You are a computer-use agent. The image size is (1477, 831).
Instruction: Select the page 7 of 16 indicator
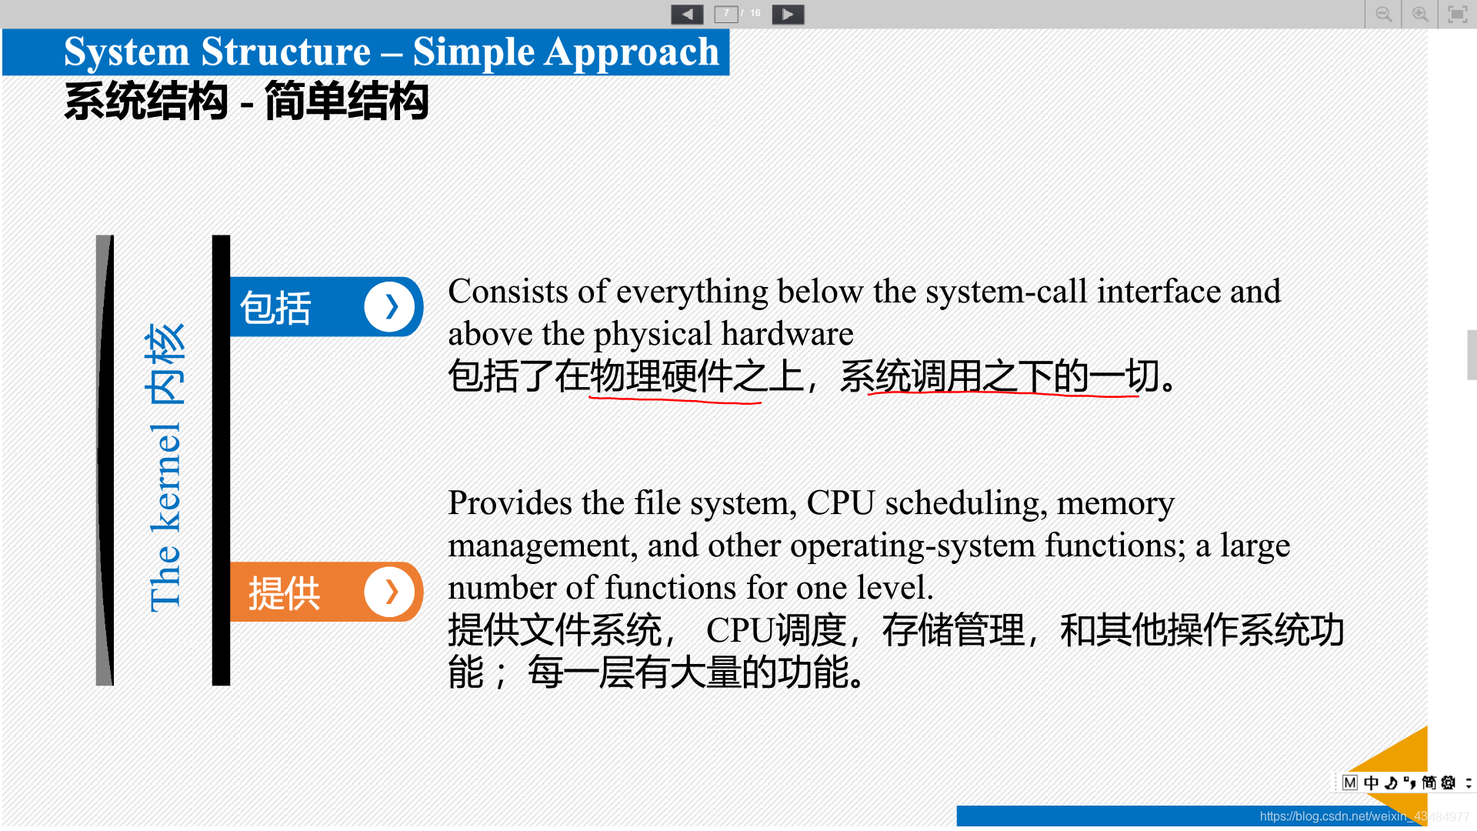738,13
